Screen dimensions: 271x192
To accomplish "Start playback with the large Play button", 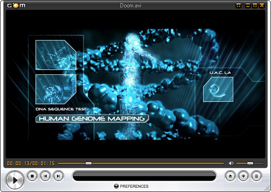I will coord(15,180).
